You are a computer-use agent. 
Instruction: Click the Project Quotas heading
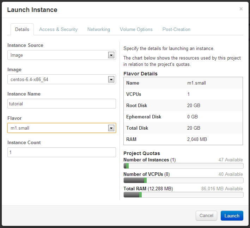click(x=142, y=153)
